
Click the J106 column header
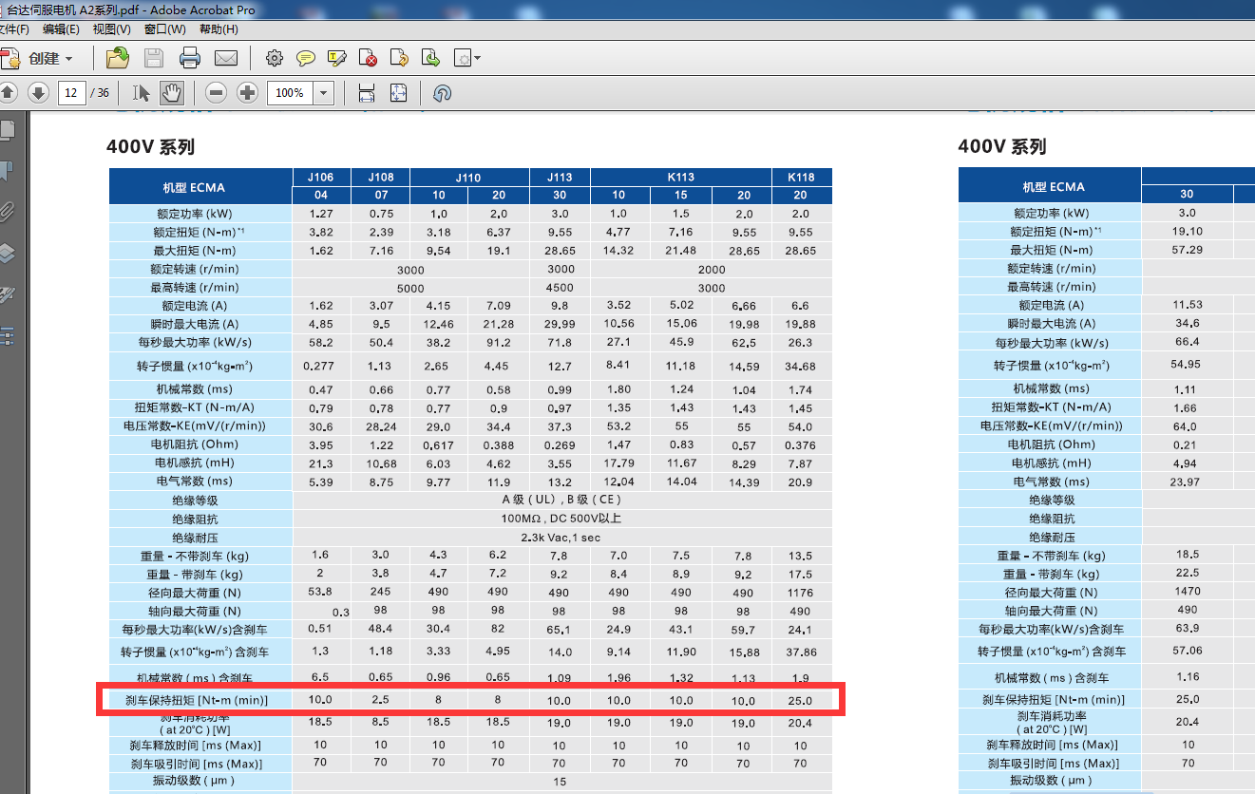[x=321, y=177]
